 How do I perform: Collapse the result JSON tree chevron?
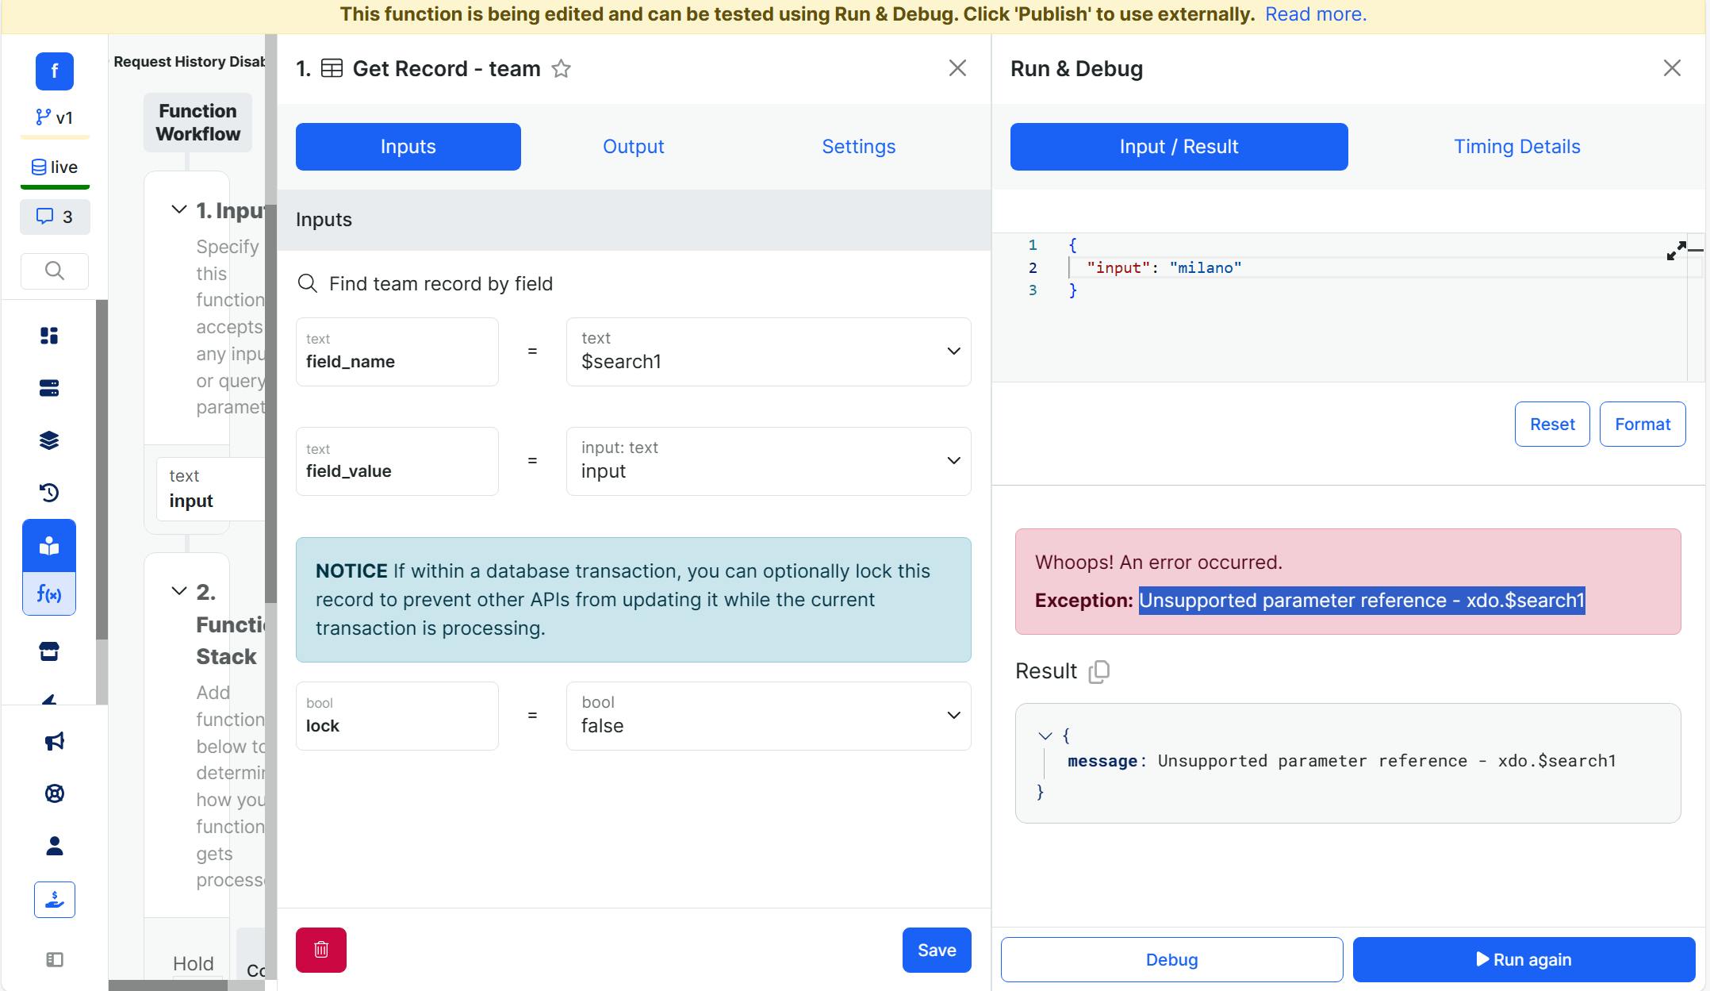[x=1045, y=736]
